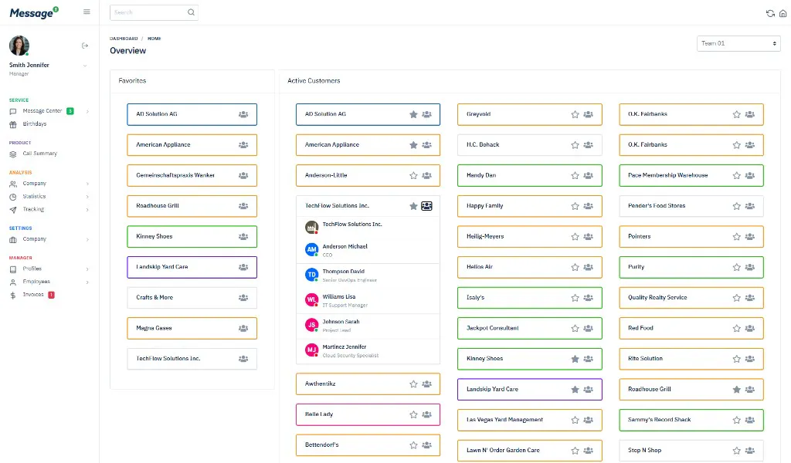Select Williams Lisa IT Support Manager

point(368,300)
